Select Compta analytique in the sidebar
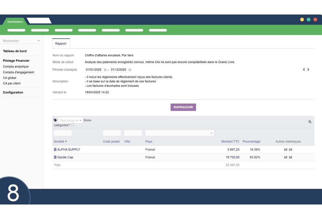 point(16,66)
